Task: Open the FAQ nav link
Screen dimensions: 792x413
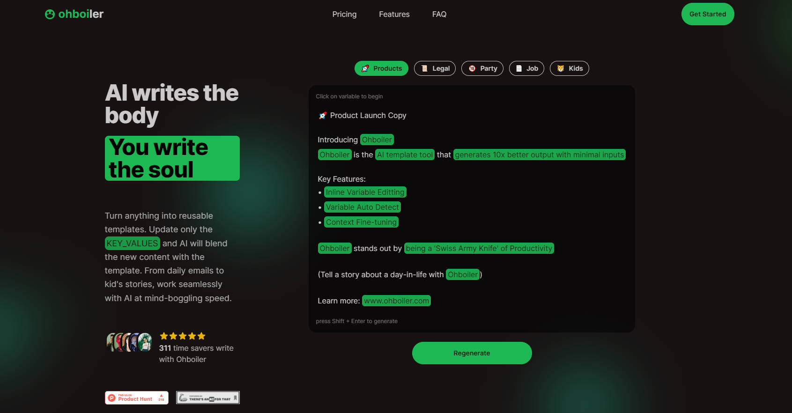Action: (439, 15)
